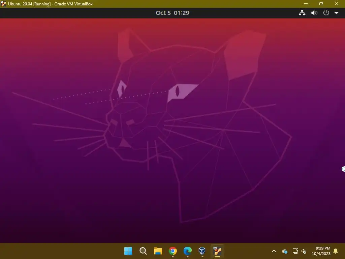The width and height of the screenshot is (345, 259).
Task: Open File Explorer from the taskbar
Action: 158,251
